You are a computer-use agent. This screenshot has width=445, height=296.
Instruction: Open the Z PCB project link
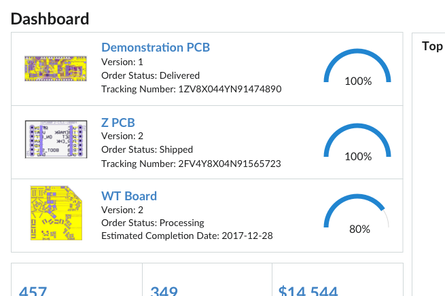pos(118,123)
